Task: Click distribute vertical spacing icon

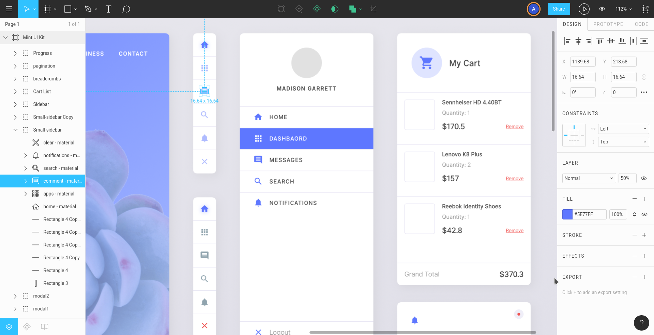Action: pos(644,41)
